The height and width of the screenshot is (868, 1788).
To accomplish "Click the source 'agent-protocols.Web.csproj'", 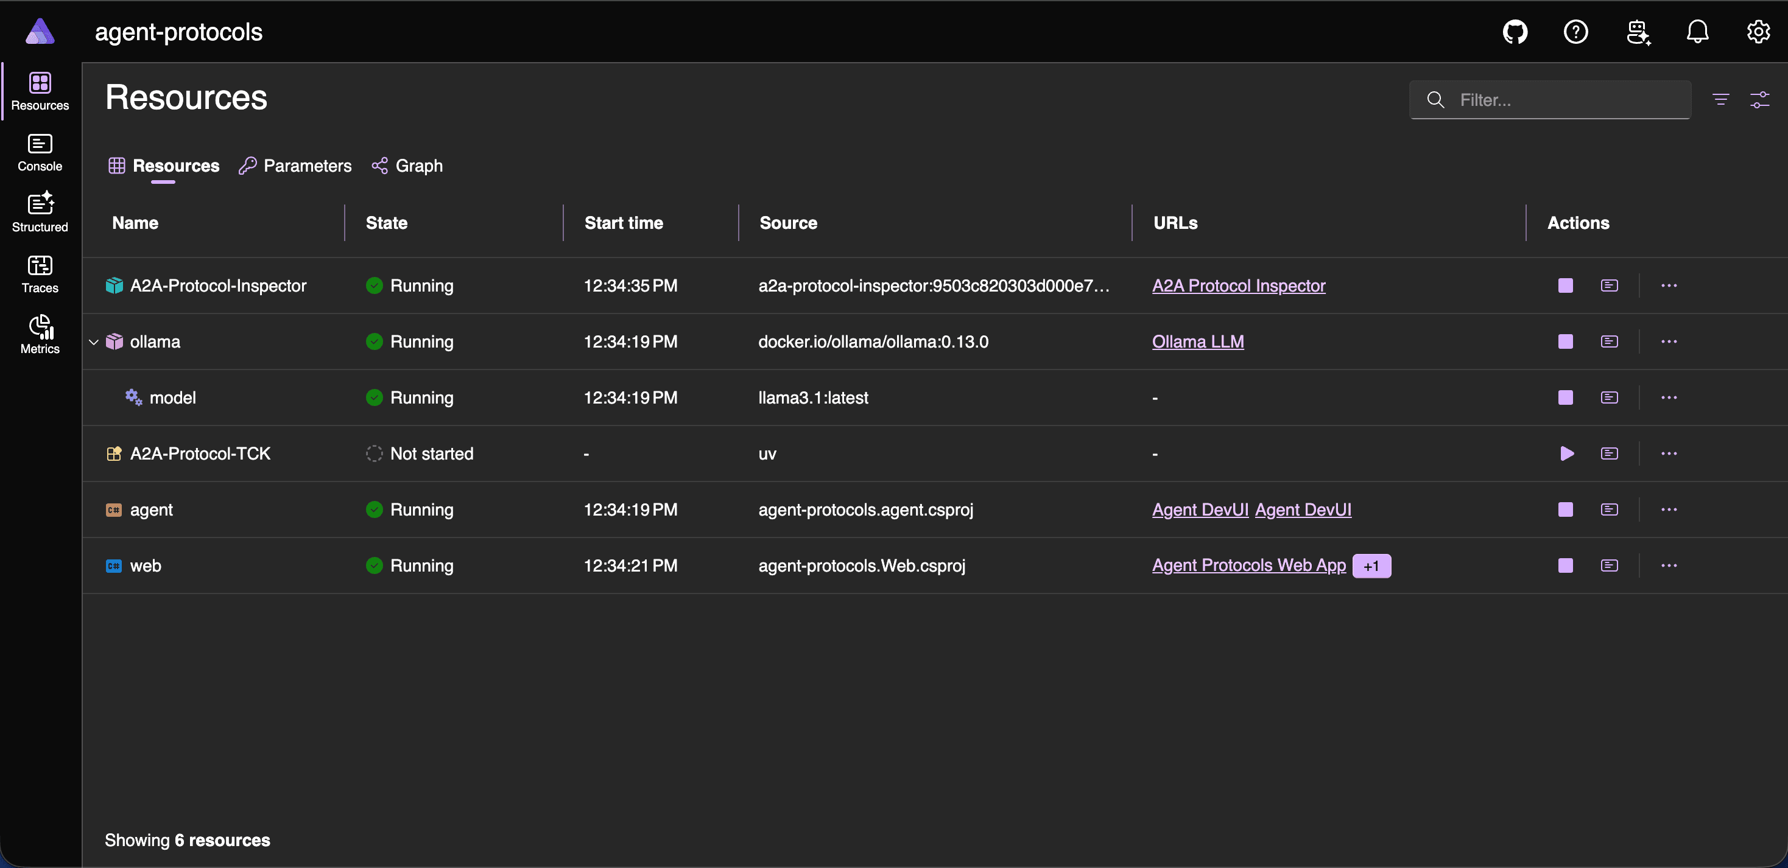I will coord(861,565).
